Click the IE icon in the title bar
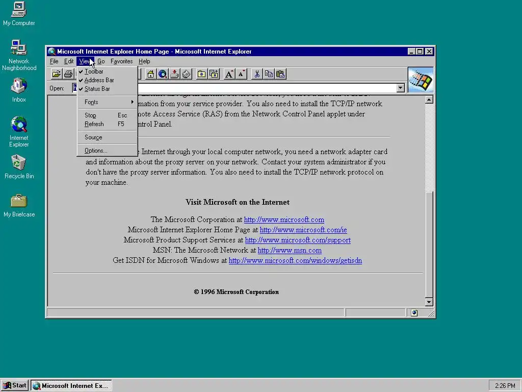 point(51,52)
